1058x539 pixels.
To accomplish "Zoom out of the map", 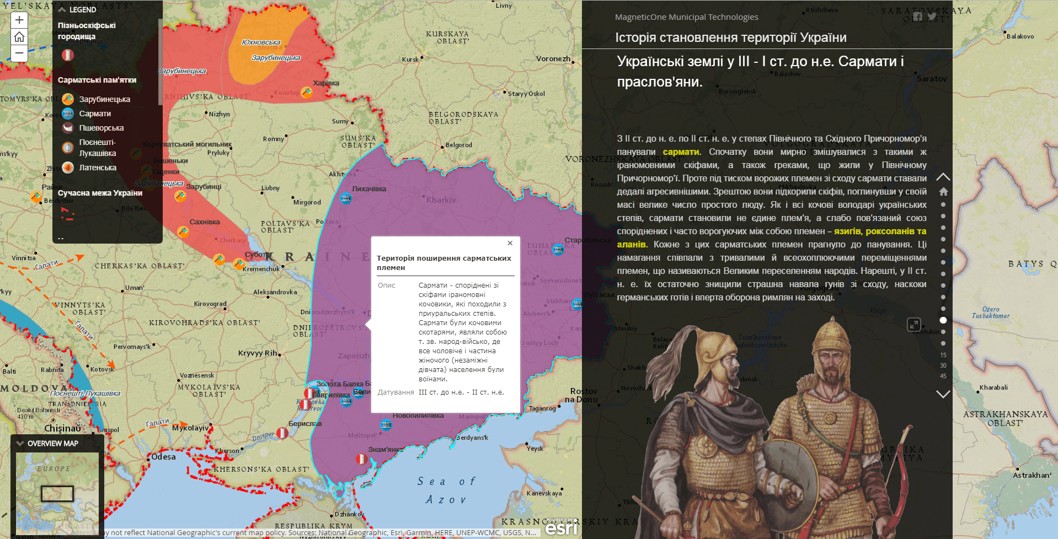I will 19,53.
